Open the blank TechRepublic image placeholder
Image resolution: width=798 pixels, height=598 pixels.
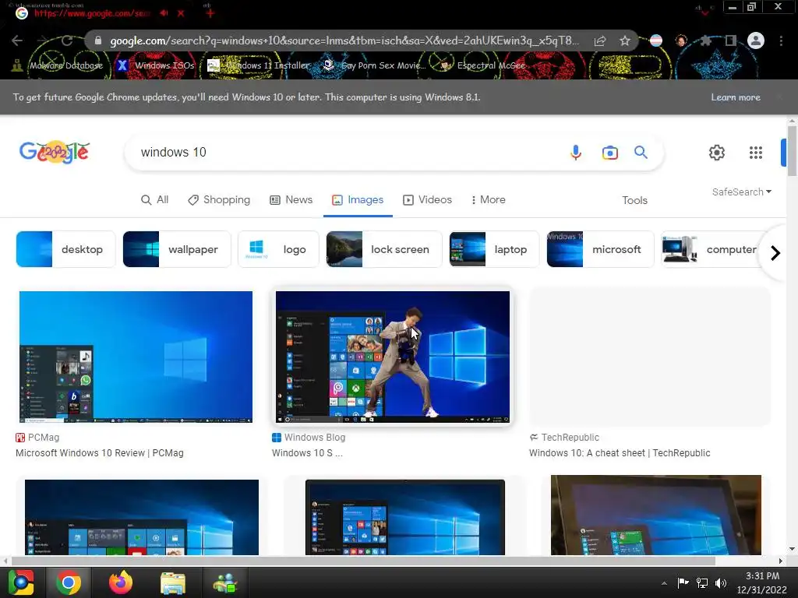pos(650,357)
